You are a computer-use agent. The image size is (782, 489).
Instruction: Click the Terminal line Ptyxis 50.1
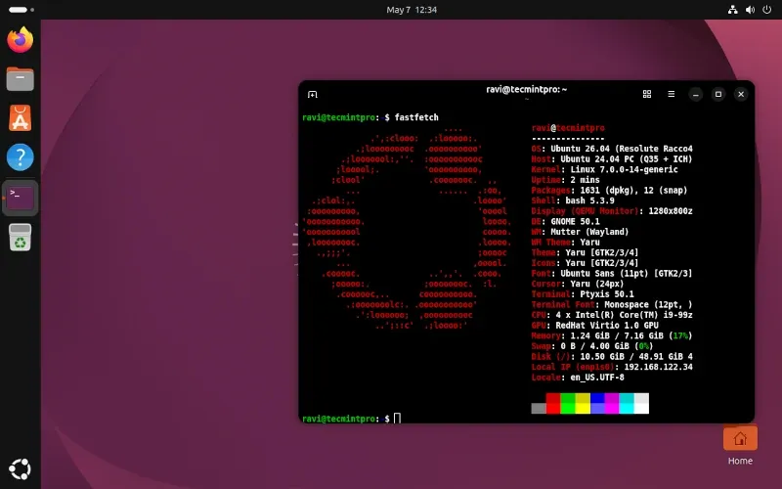click(583, 294)
